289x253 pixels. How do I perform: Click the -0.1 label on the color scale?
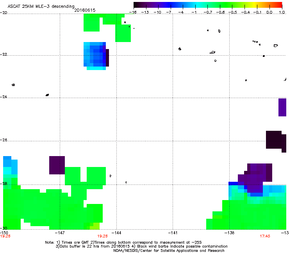pyautogui.click(x=258, y=12)
